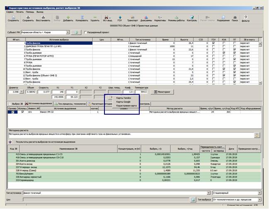Click the фильтр funnel icon

245,18
